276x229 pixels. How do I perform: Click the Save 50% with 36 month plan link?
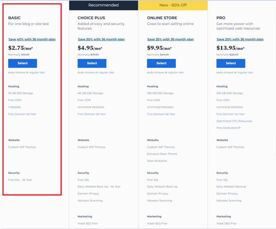(x=101, y=39)
